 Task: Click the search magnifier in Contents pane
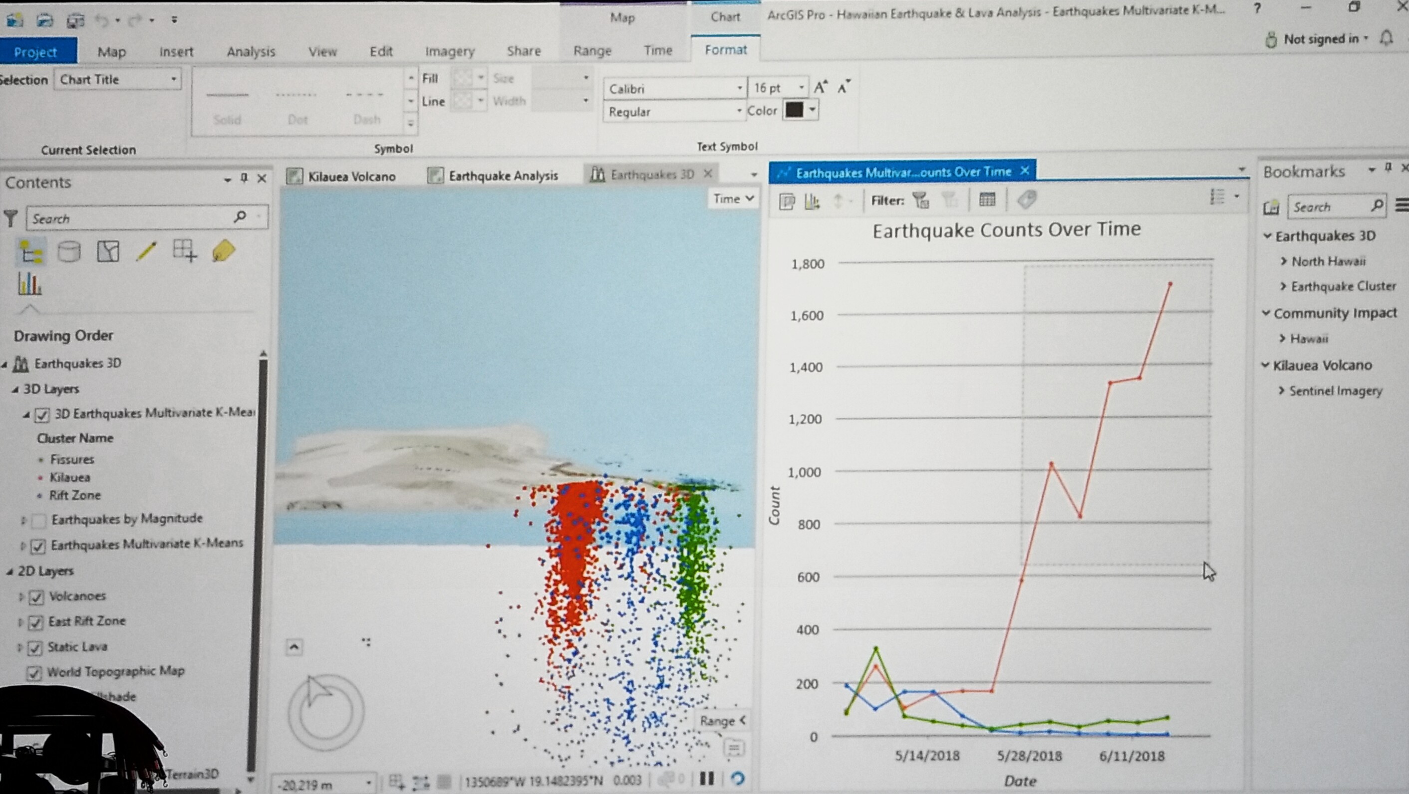point(240,216)
